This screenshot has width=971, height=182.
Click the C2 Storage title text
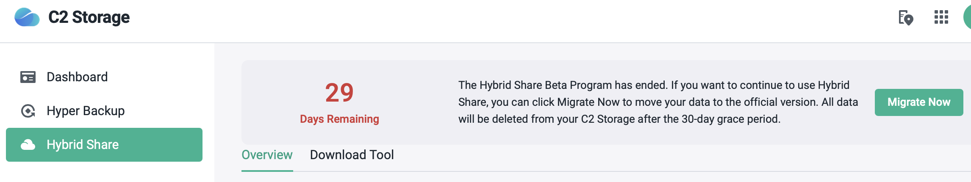pyautogui.click(x=89, y=17)
